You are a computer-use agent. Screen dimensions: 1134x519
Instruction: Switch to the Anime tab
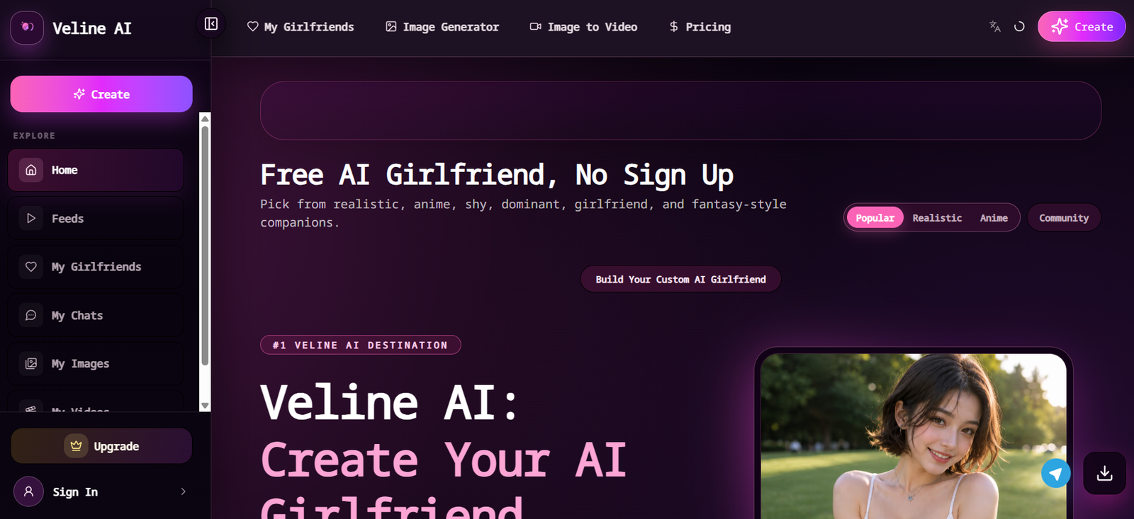(x=994, y=217)
